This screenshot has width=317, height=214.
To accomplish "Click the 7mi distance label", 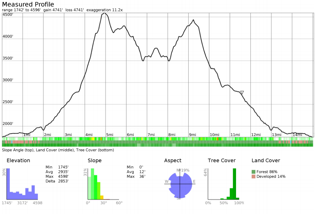I will click(x=151, y=135).
